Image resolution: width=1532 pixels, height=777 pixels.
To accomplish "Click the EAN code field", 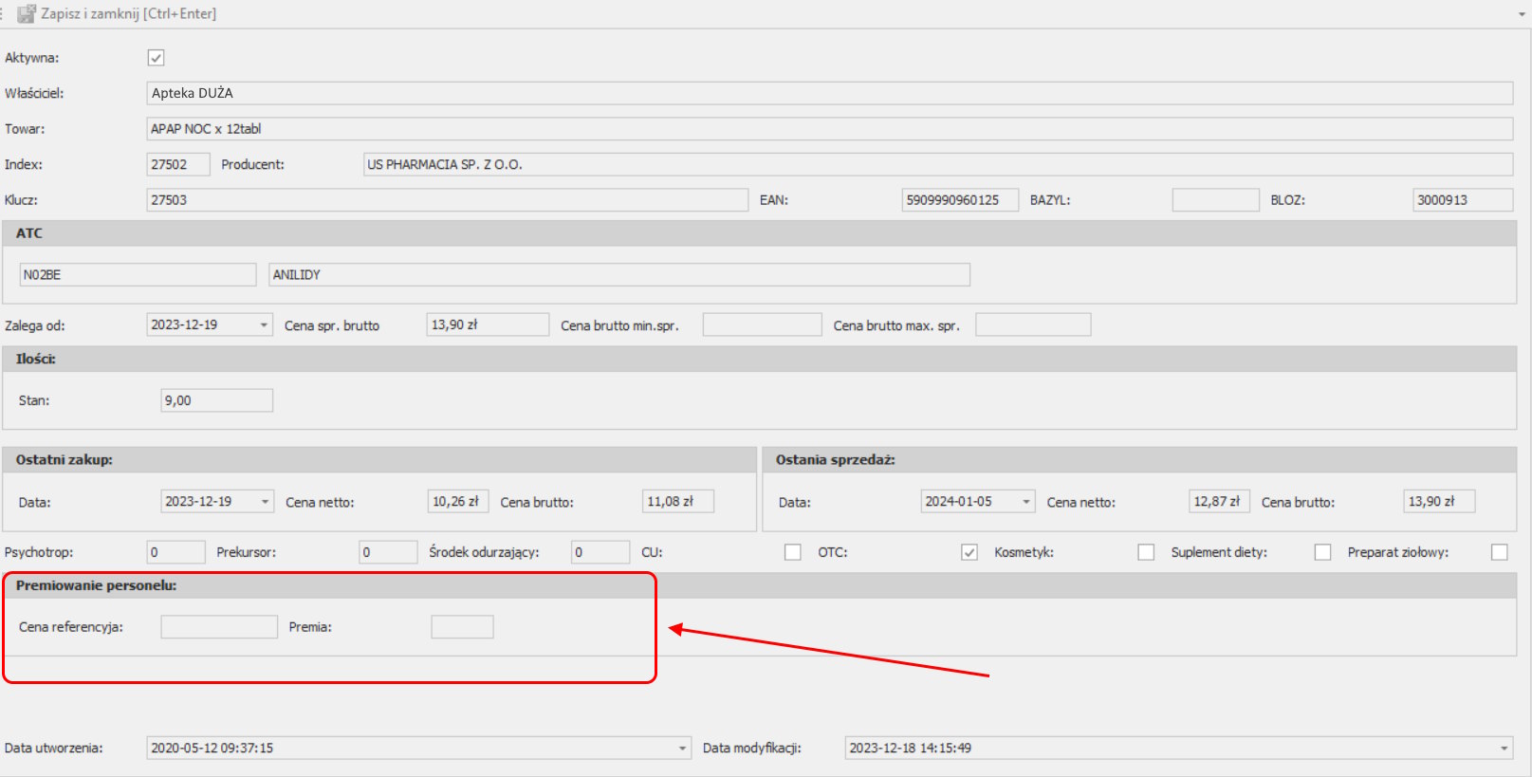I will tap(959, 200).
